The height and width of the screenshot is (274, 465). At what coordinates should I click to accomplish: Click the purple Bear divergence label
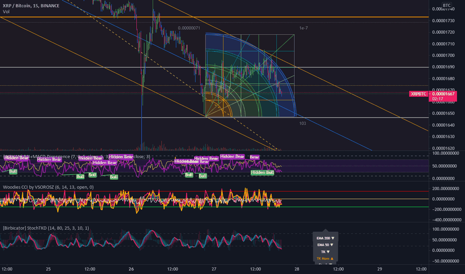tap(254, 157)
